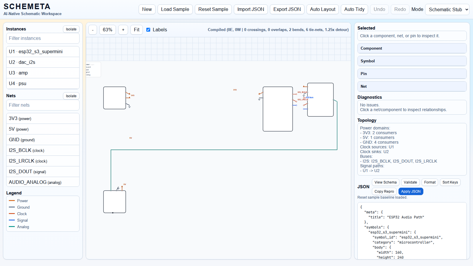Click the zoom out minus button

(93, 30)
